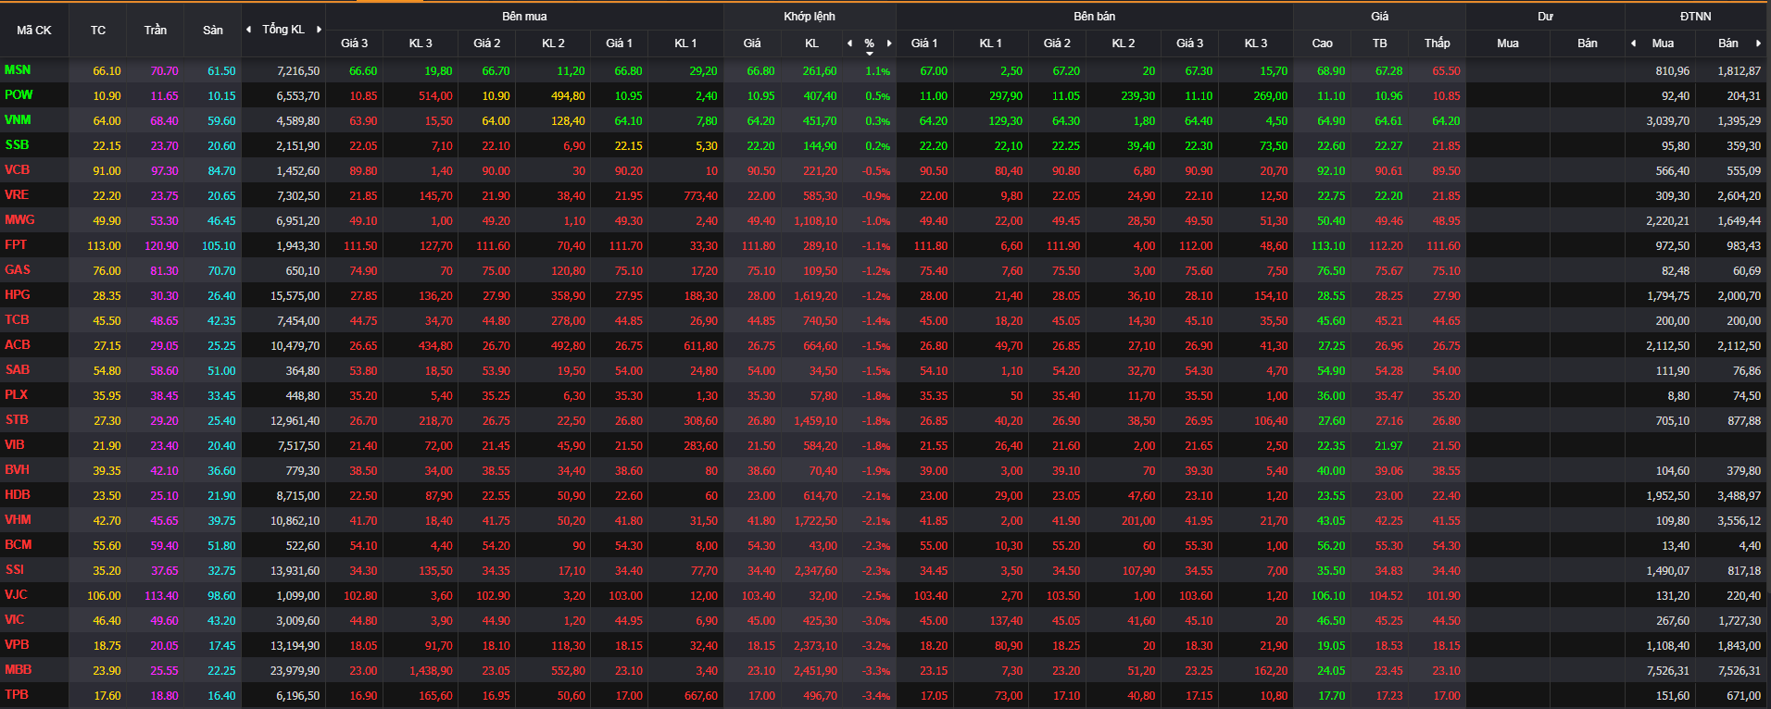
Task: Click right arrow beside % column header
Action: [x=889, y=44]
